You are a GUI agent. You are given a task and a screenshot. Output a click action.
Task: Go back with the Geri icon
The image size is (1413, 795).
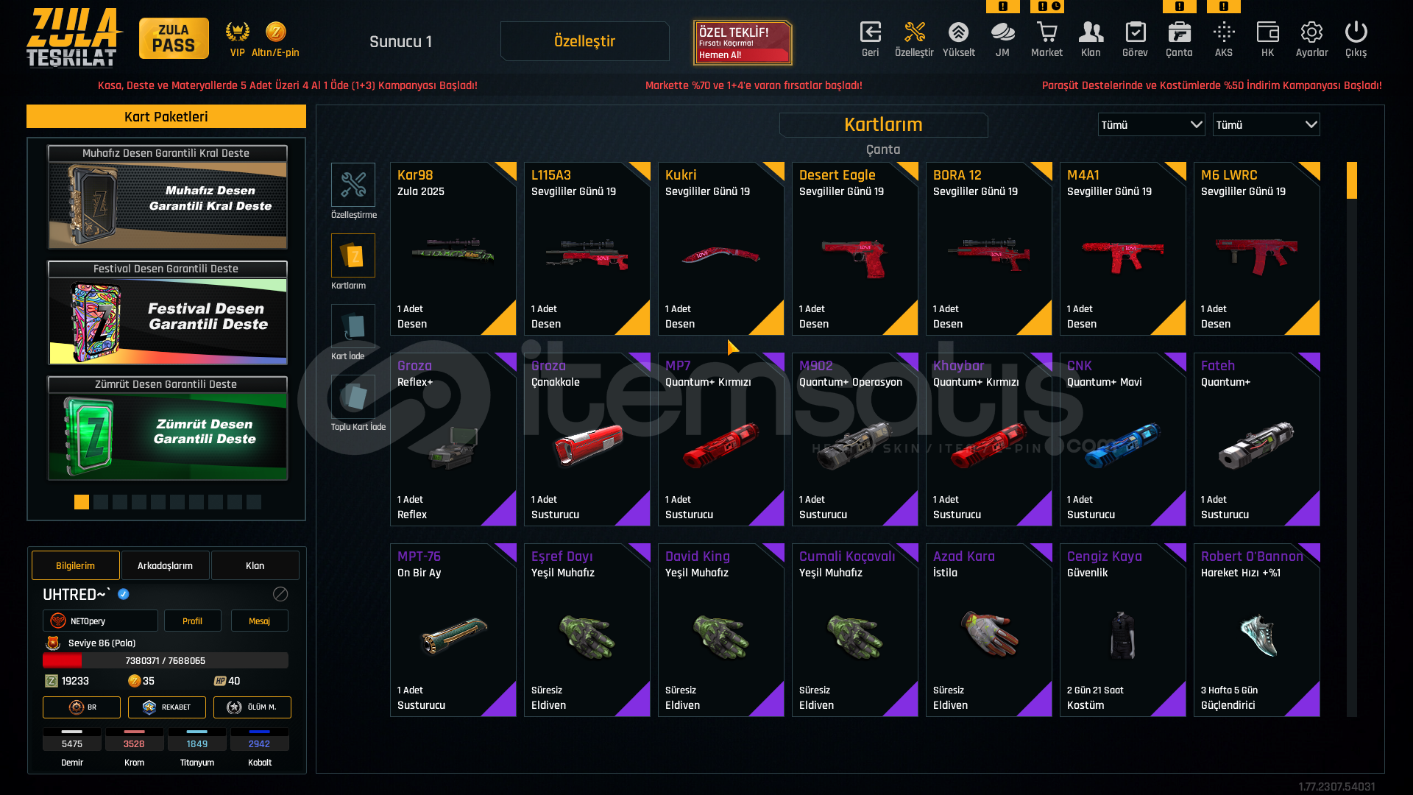[870, 39]
